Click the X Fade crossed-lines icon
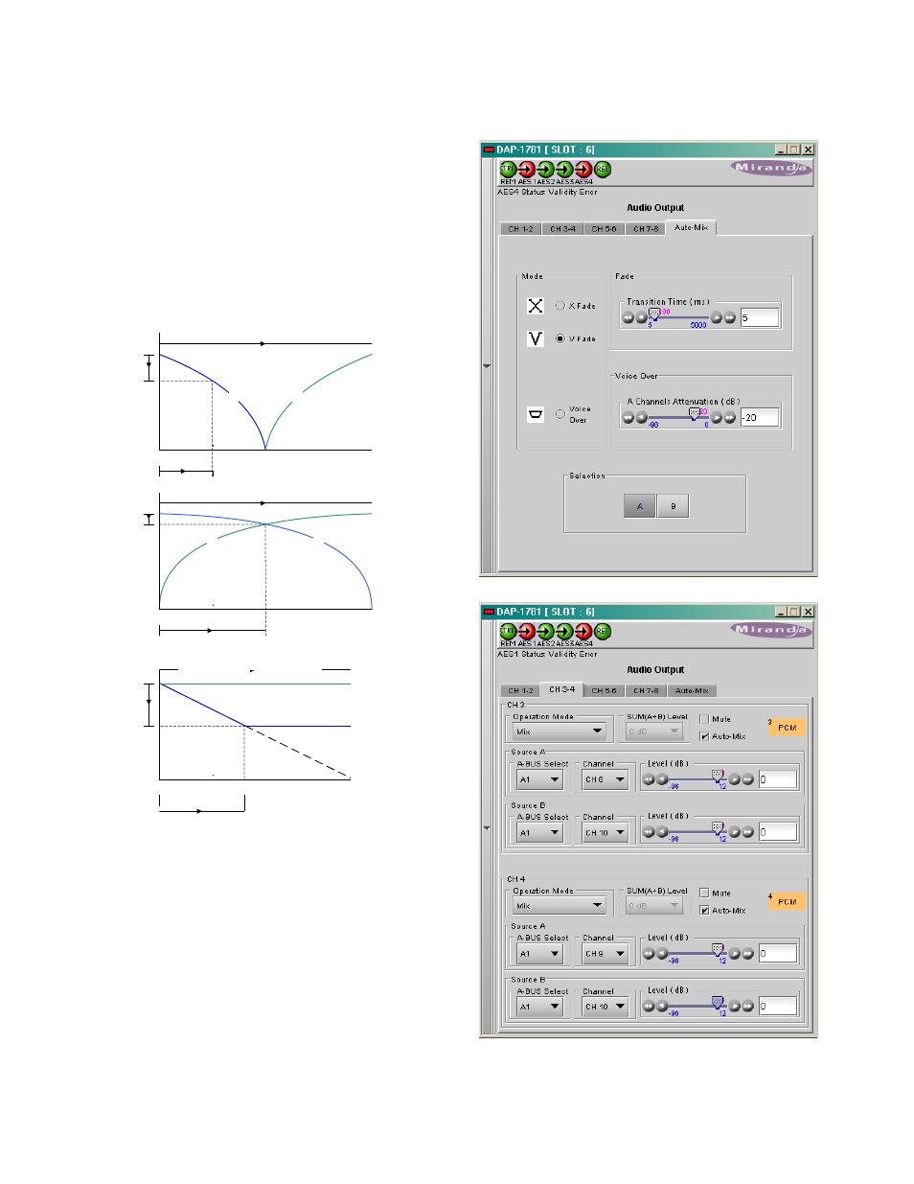This screenshot has height=1184, width=914. pyautogui.click(x=536, y=306)
